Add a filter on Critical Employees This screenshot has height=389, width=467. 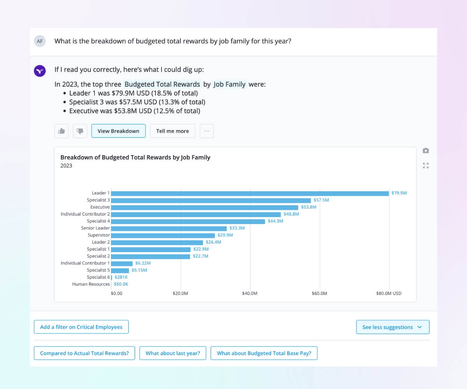tap(81, 327)
